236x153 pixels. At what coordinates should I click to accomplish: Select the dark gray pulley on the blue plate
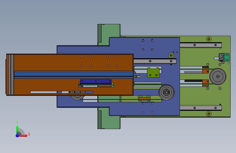coord(167,92)
